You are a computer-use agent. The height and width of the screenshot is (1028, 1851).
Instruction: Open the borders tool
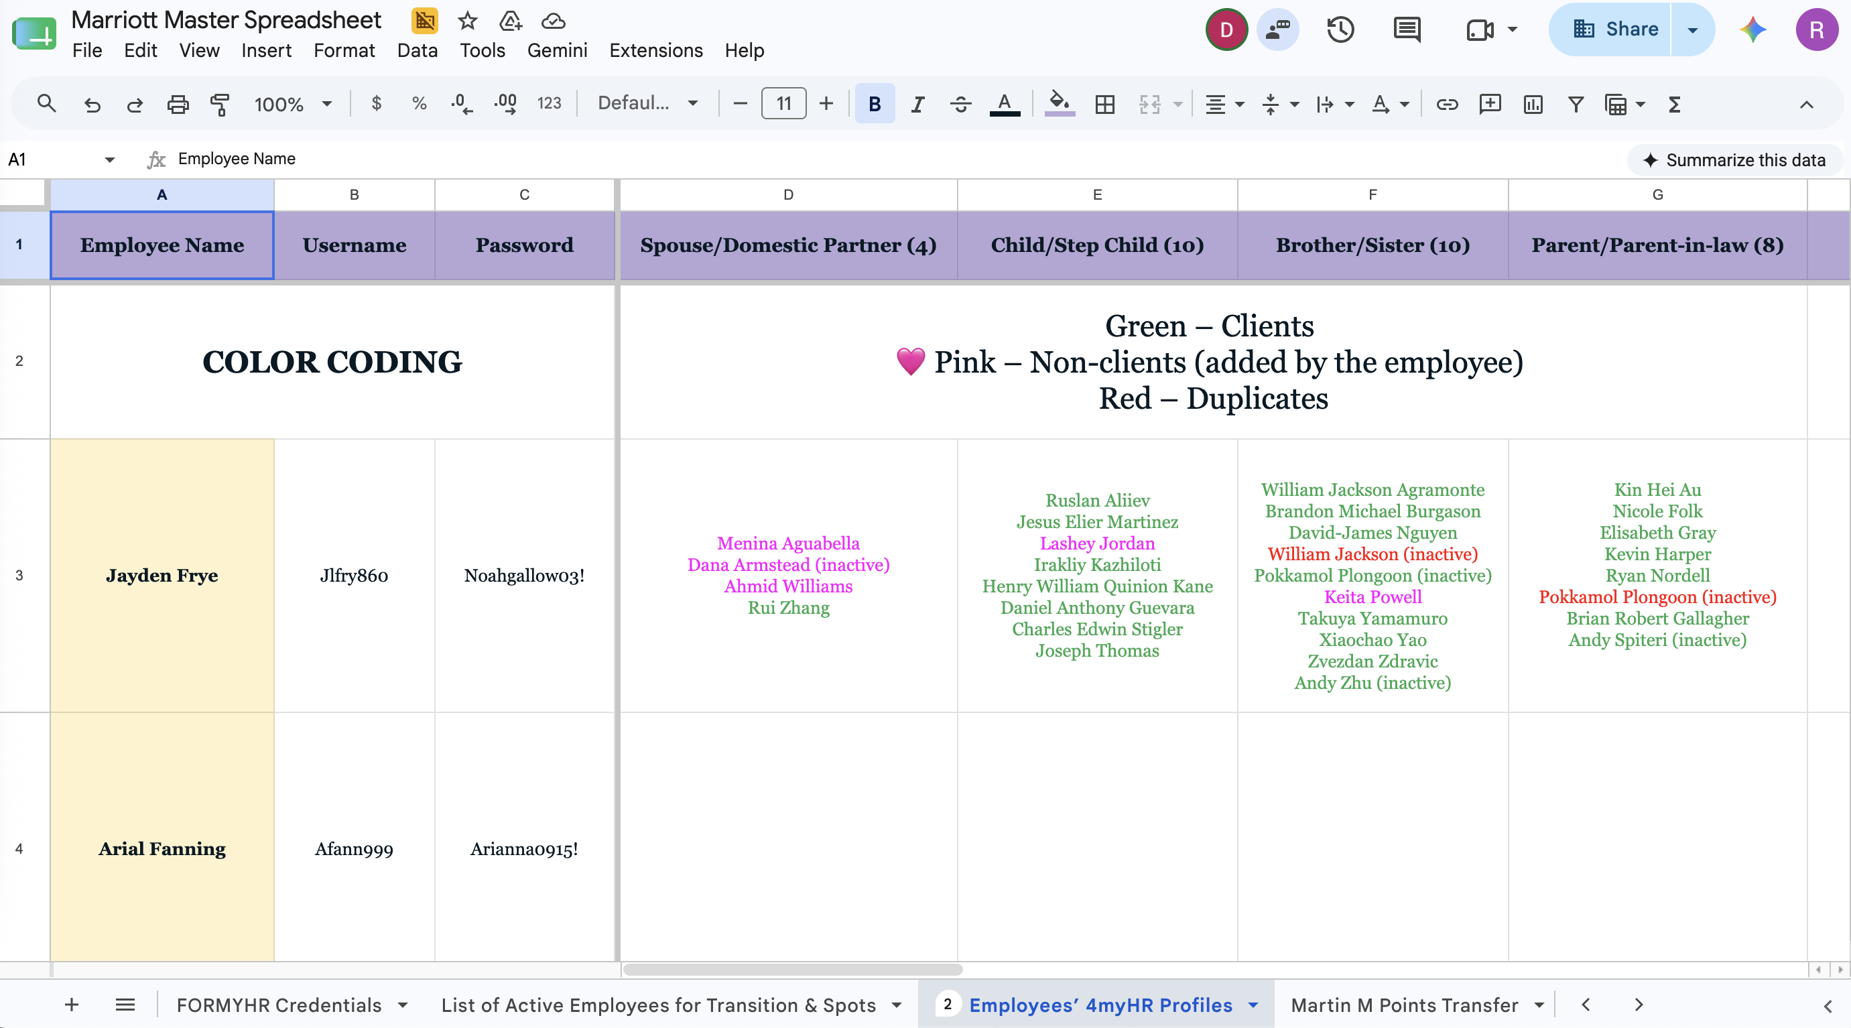(1104, 104)
